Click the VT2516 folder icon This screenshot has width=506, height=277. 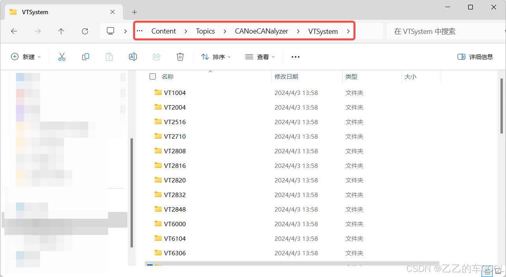pos(158,122)
